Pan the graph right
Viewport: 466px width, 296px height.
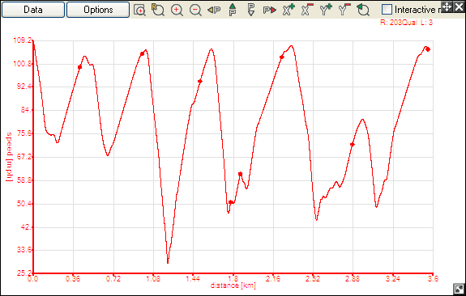pos(270,10)
